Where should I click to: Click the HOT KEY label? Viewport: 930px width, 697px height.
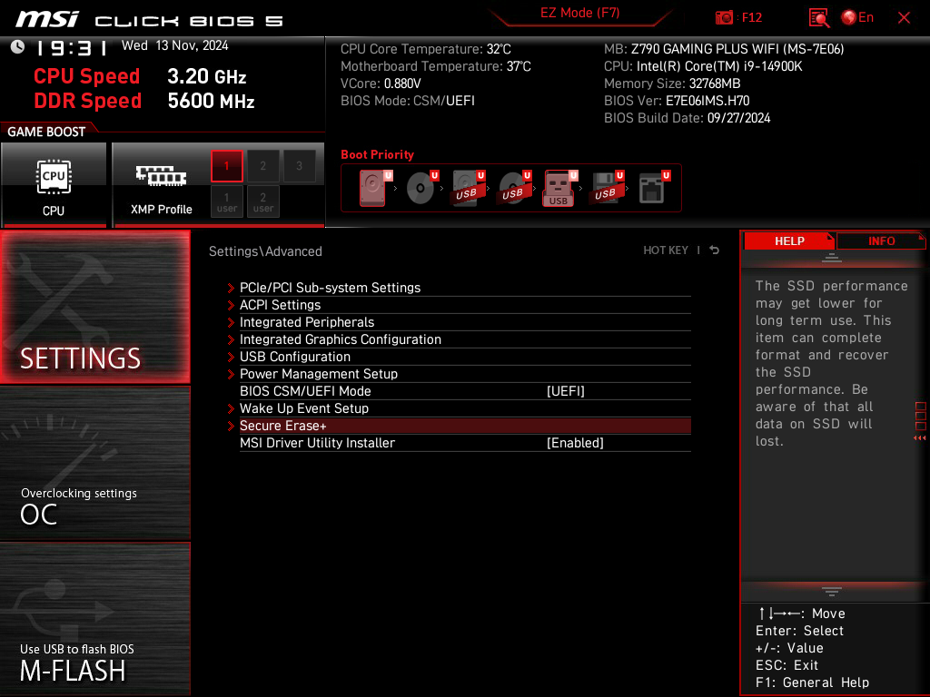coord(666,250)
